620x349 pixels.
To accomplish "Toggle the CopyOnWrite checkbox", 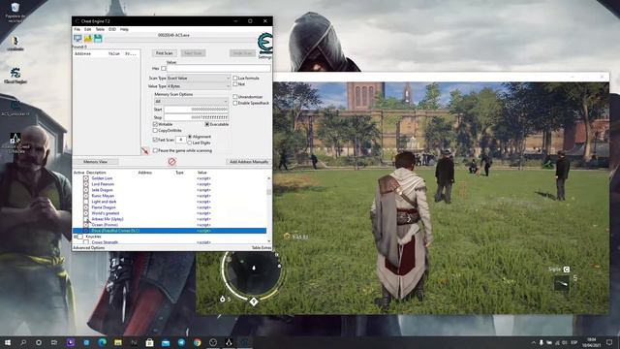I will [155, 130].
